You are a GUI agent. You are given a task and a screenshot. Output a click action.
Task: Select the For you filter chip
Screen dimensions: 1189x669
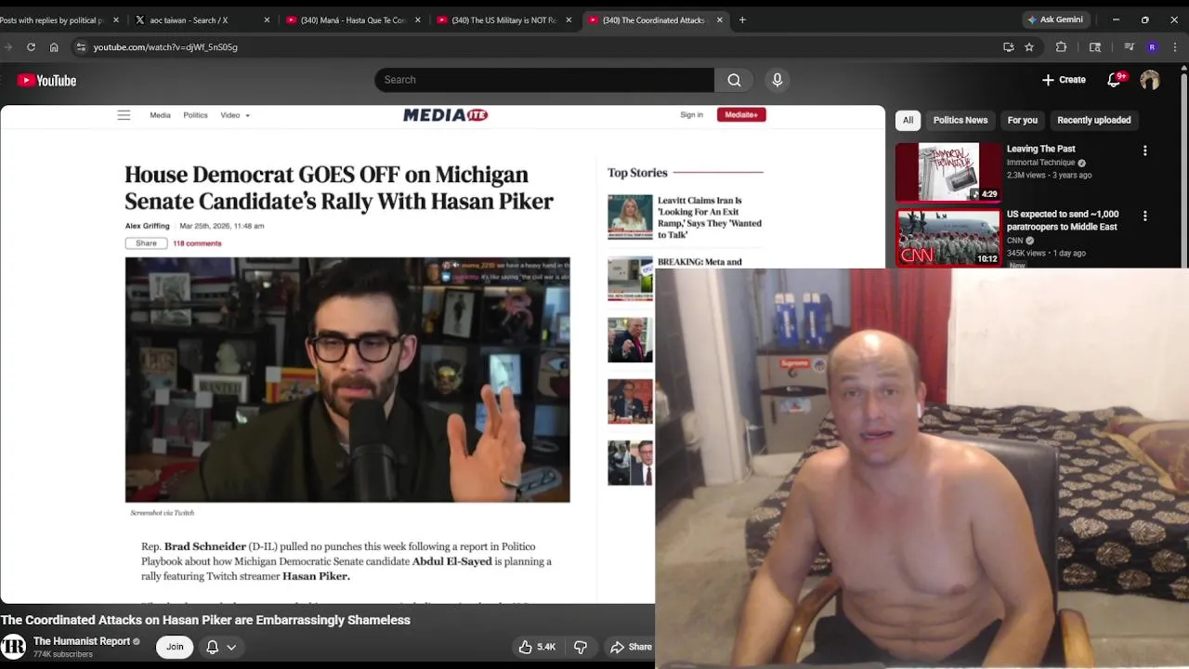1022,120
